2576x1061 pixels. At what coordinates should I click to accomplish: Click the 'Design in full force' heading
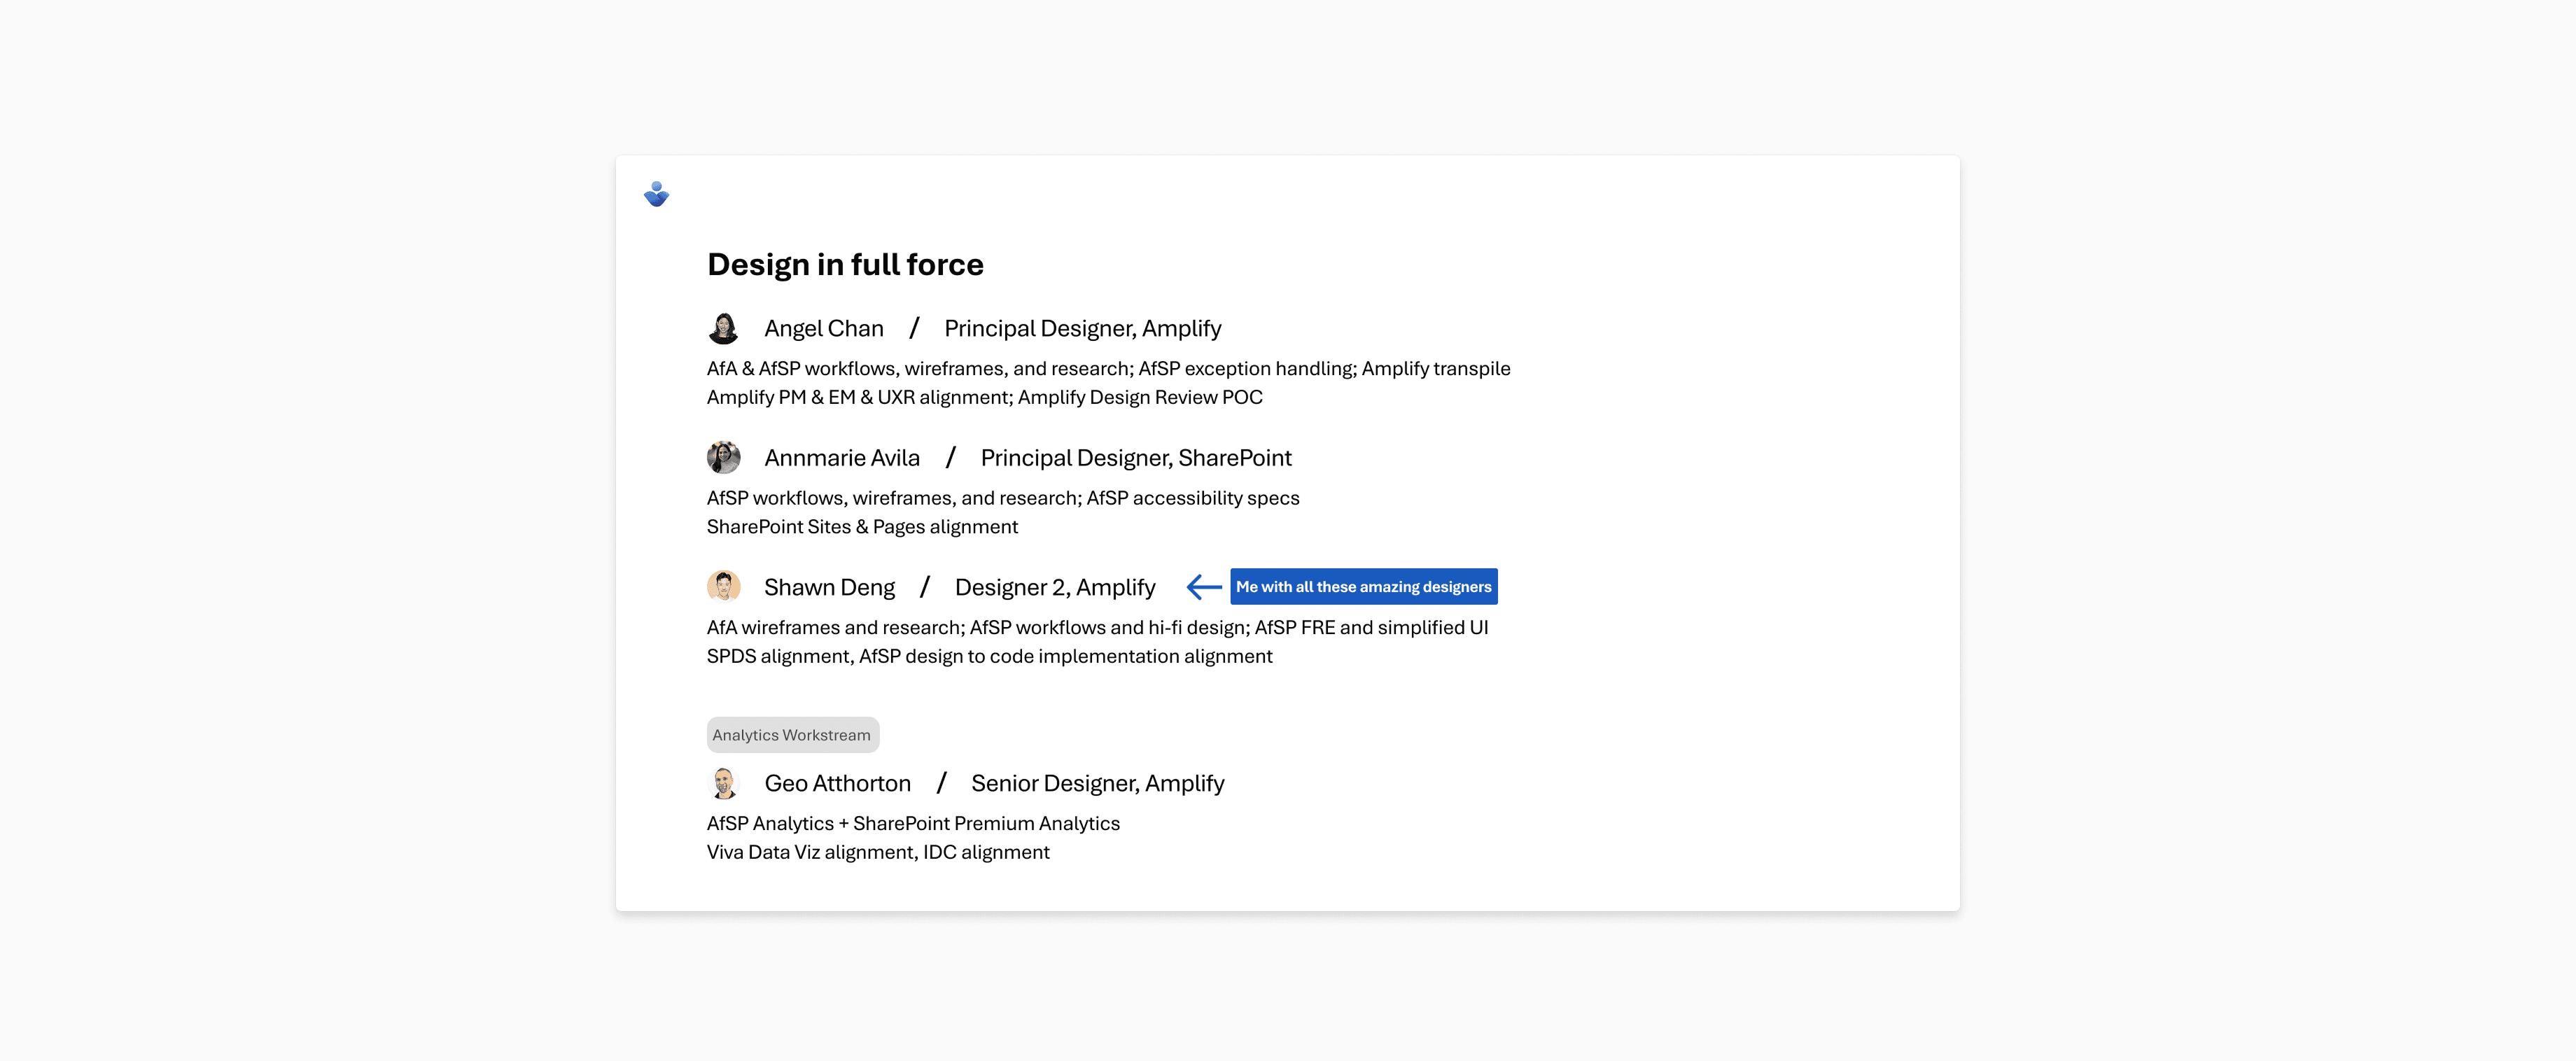tap(845, 264)
